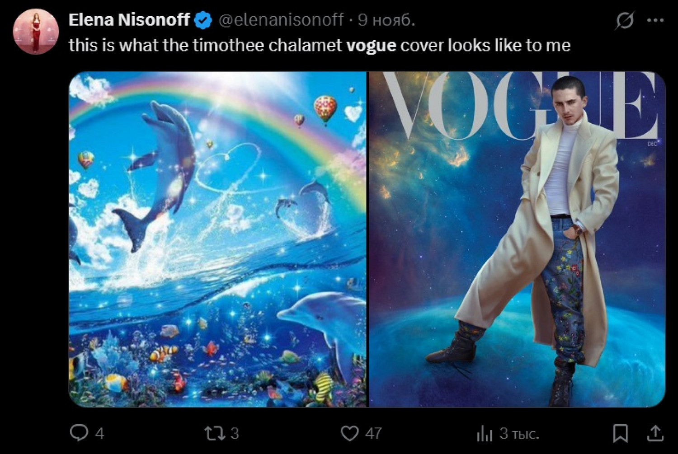
Task: Open the three-dot more options menu
Action: 655,20
